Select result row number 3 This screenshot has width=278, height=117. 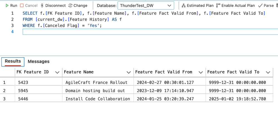(4, 99)
